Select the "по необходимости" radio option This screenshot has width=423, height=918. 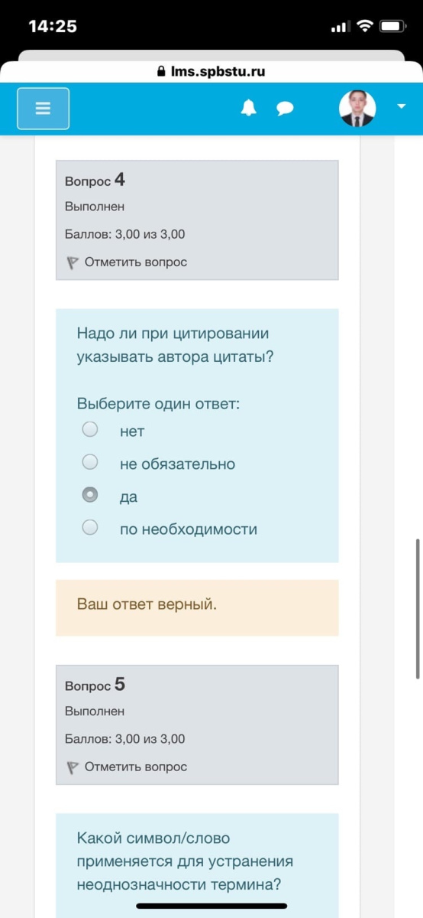tap(90, 527)
